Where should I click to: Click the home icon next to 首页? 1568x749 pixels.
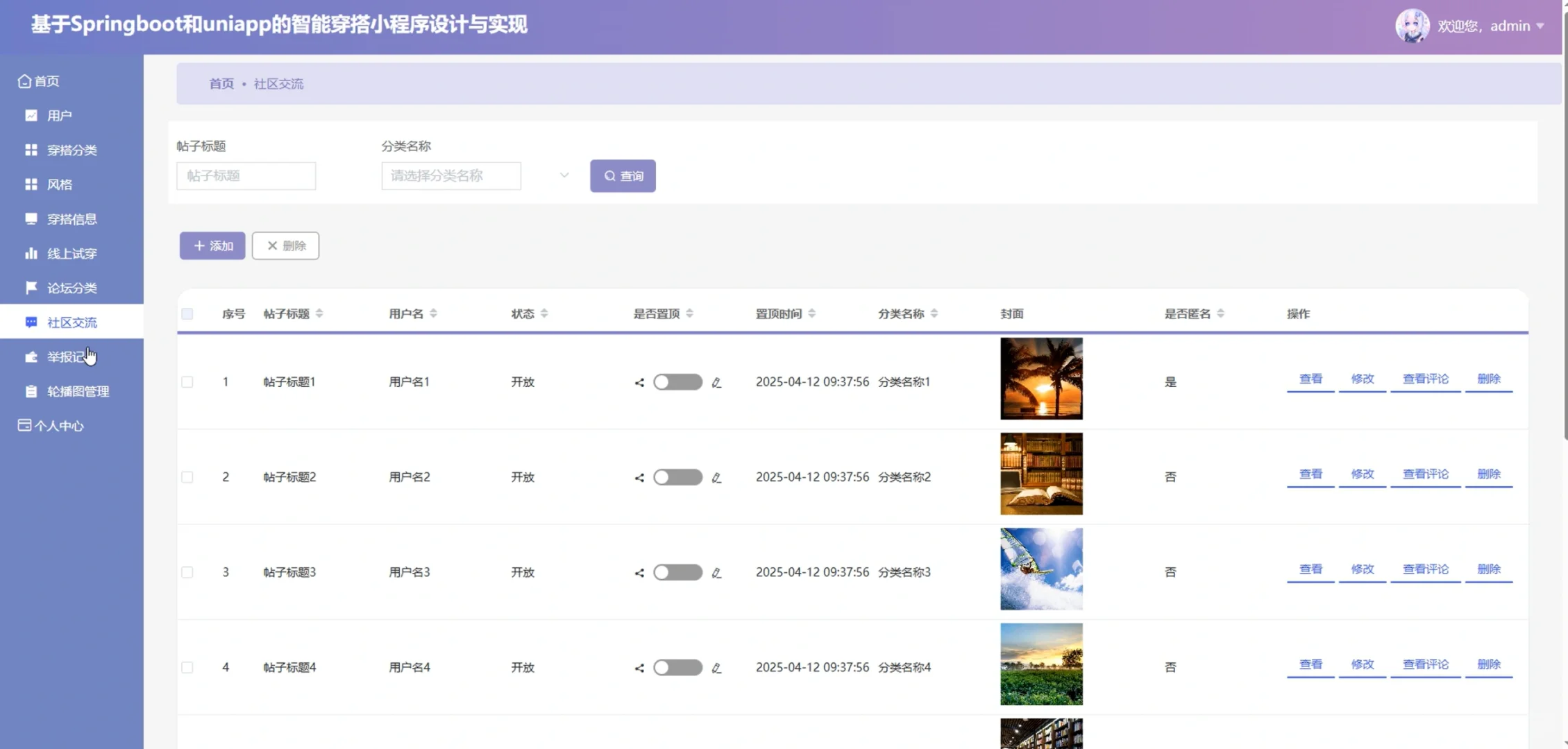click(x=24, y=80)
